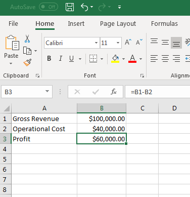The width and height of the screenshot is (190, 197).
Task: Click the Save floppy disk icon
Action: (70, 7)
